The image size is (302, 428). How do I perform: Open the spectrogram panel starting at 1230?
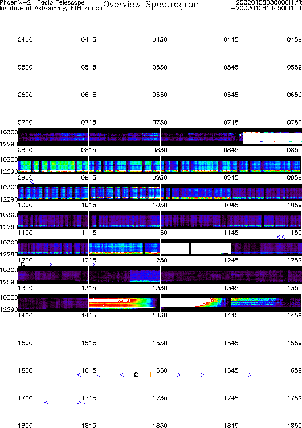pyautogui.click(x=195, y=275)
